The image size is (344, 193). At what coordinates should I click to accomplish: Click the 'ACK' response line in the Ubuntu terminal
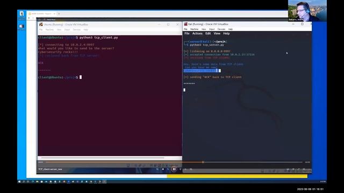(x=41, y=63)
